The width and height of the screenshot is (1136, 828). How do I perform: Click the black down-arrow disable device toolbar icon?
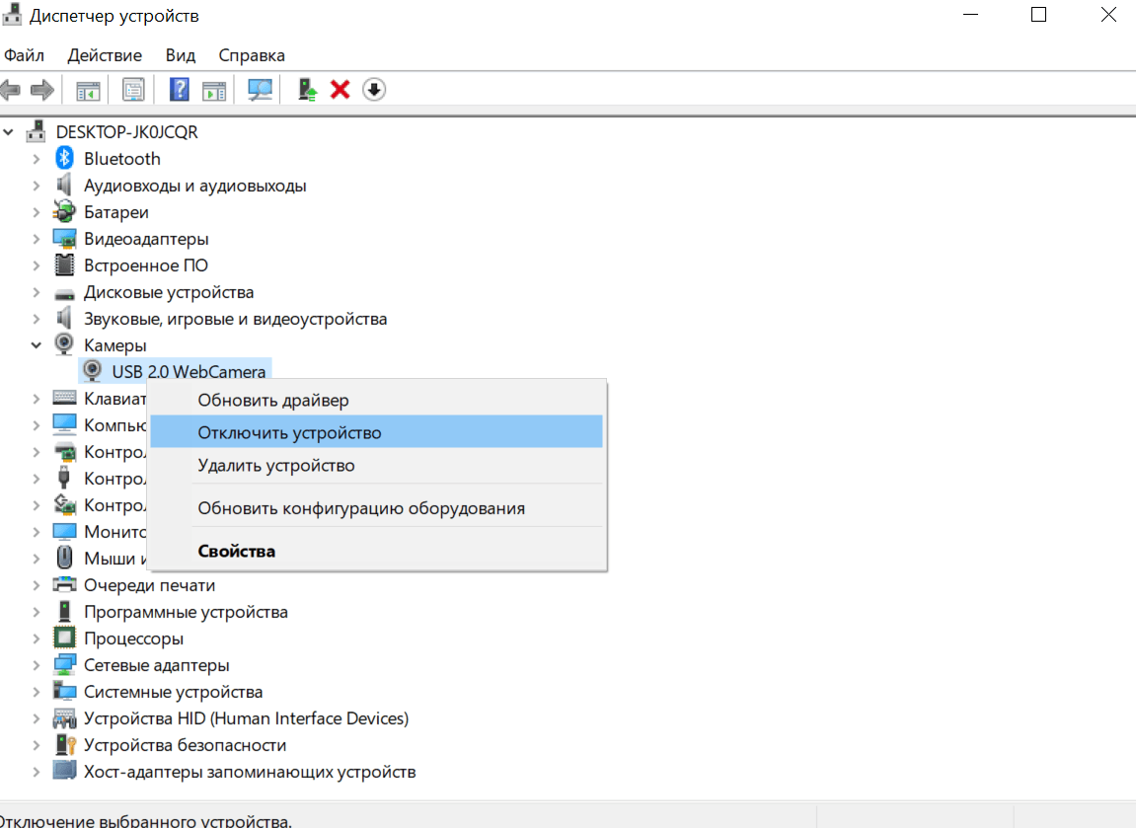click(374, 90)
